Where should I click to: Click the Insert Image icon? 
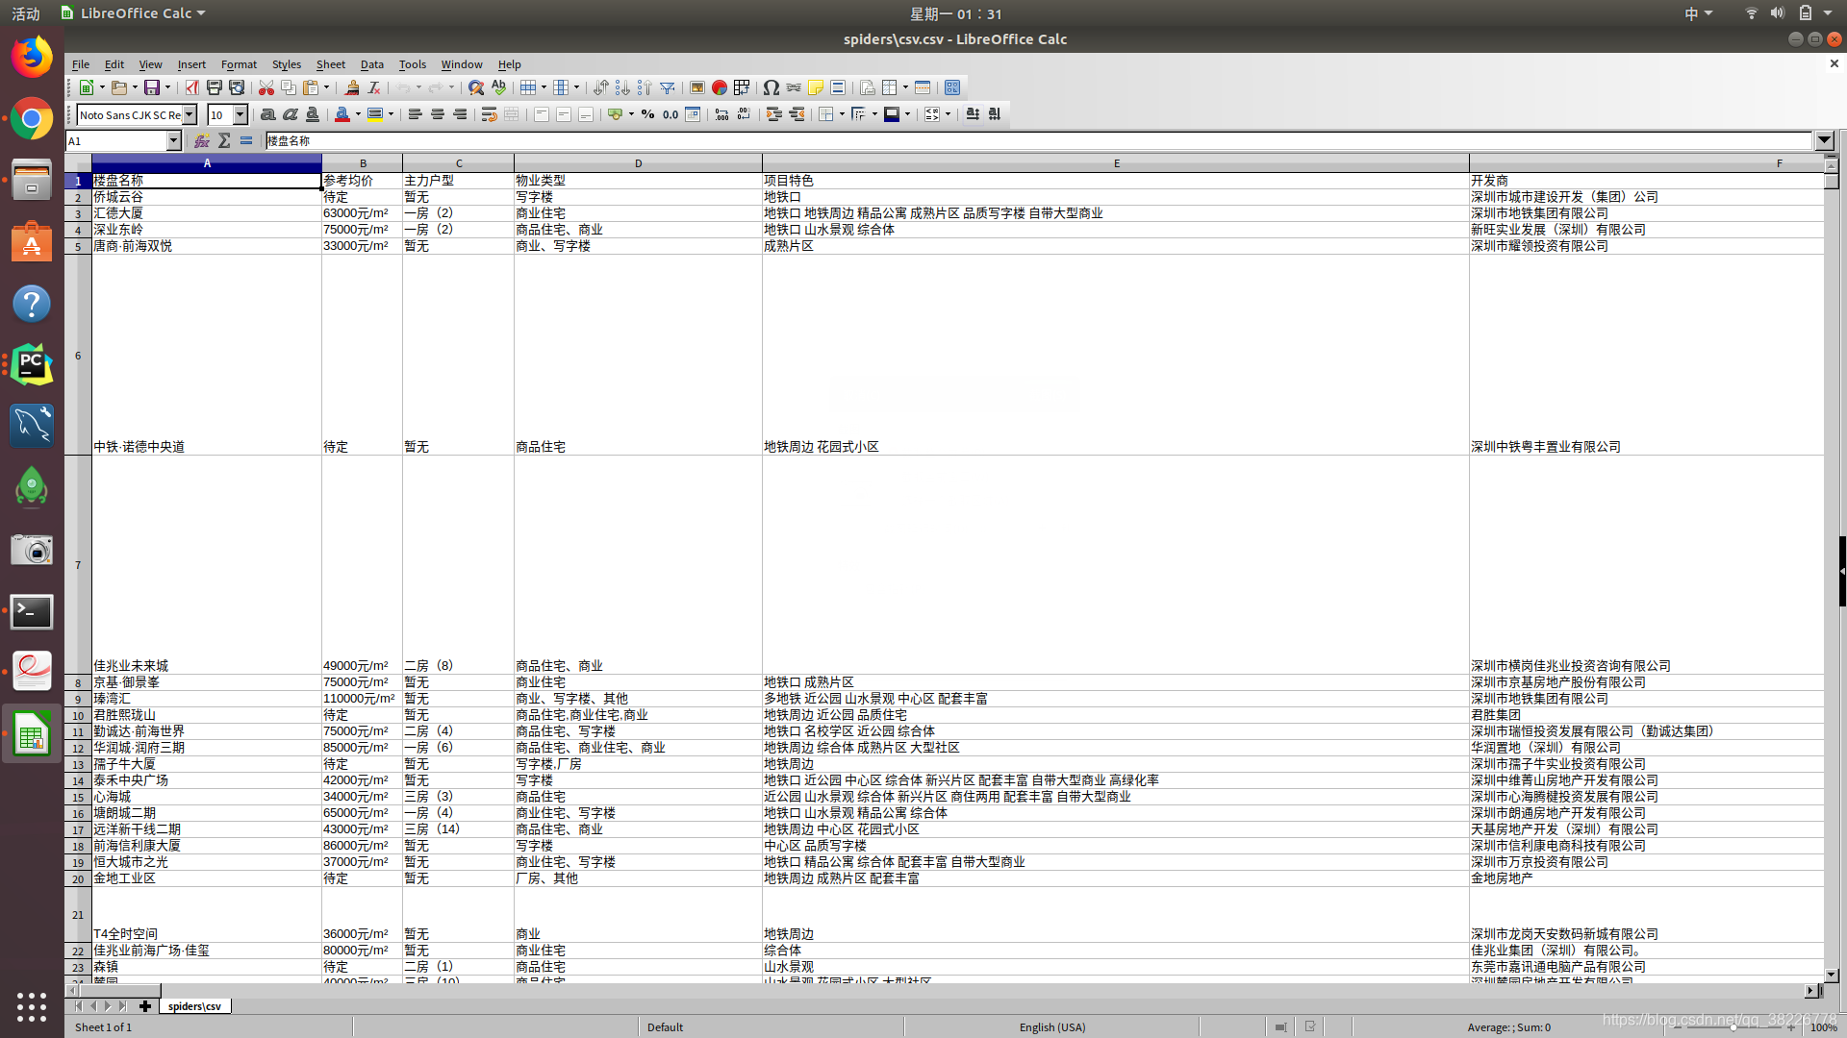click(x=697, y=87)
